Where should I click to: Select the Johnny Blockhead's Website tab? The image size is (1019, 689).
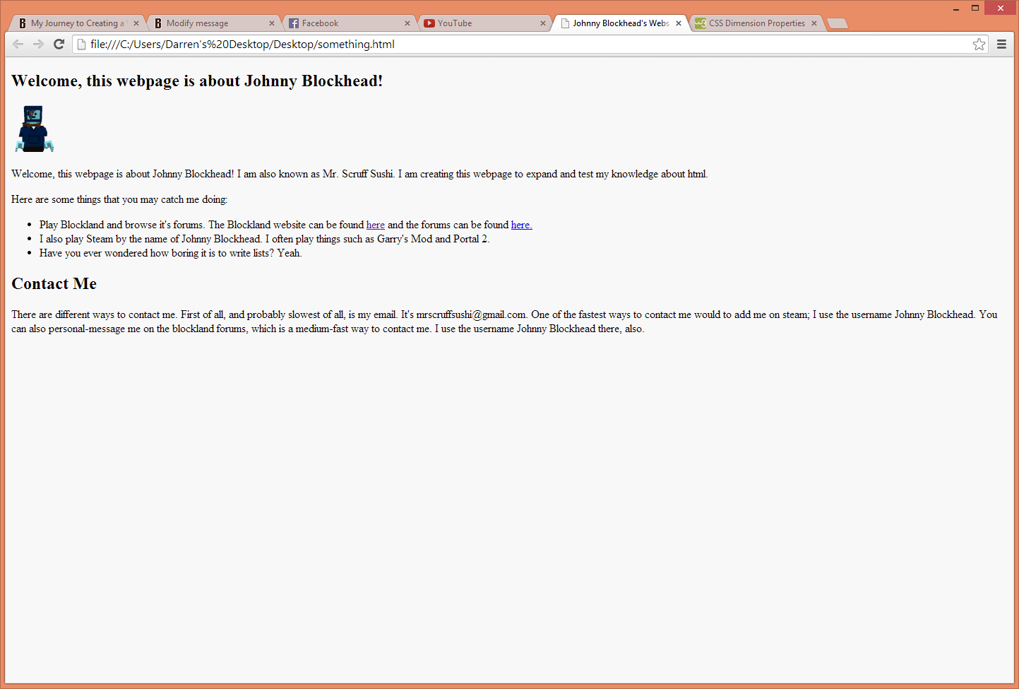(x=620, y=23)
